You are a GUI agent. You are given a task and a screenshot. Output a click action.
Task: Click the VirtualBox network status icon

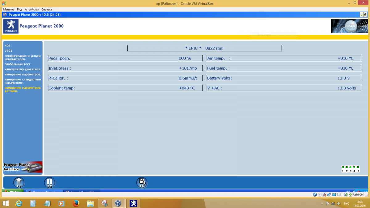[x=329, y=194]
